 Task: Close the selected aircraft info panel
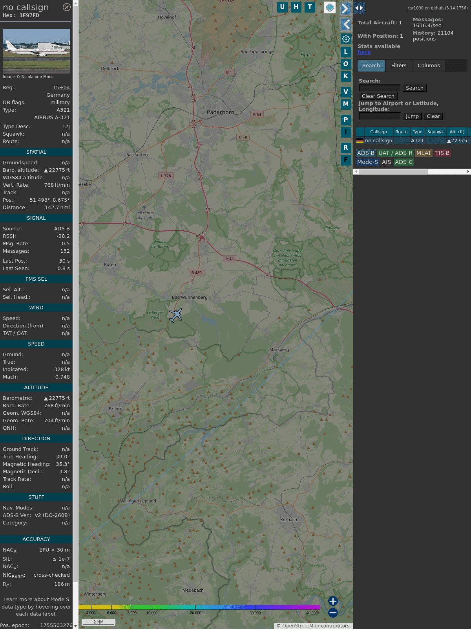[x=67, y=7]
